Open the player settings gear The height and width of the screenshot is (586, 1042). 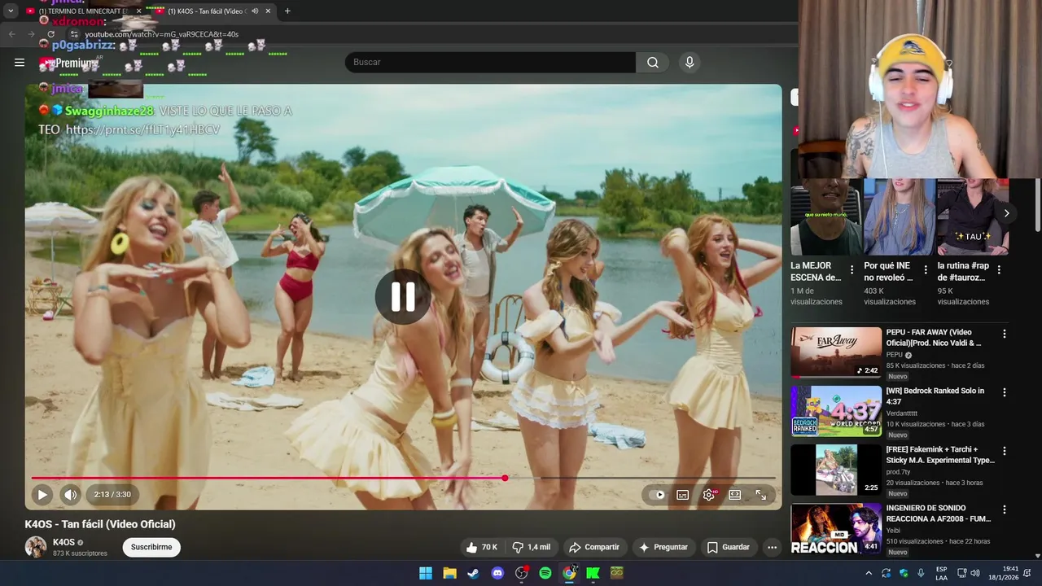point(709,494)
